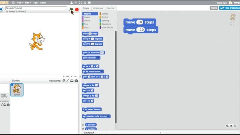Click Save now
Screen dimensions: 240x135
(222, 3)
